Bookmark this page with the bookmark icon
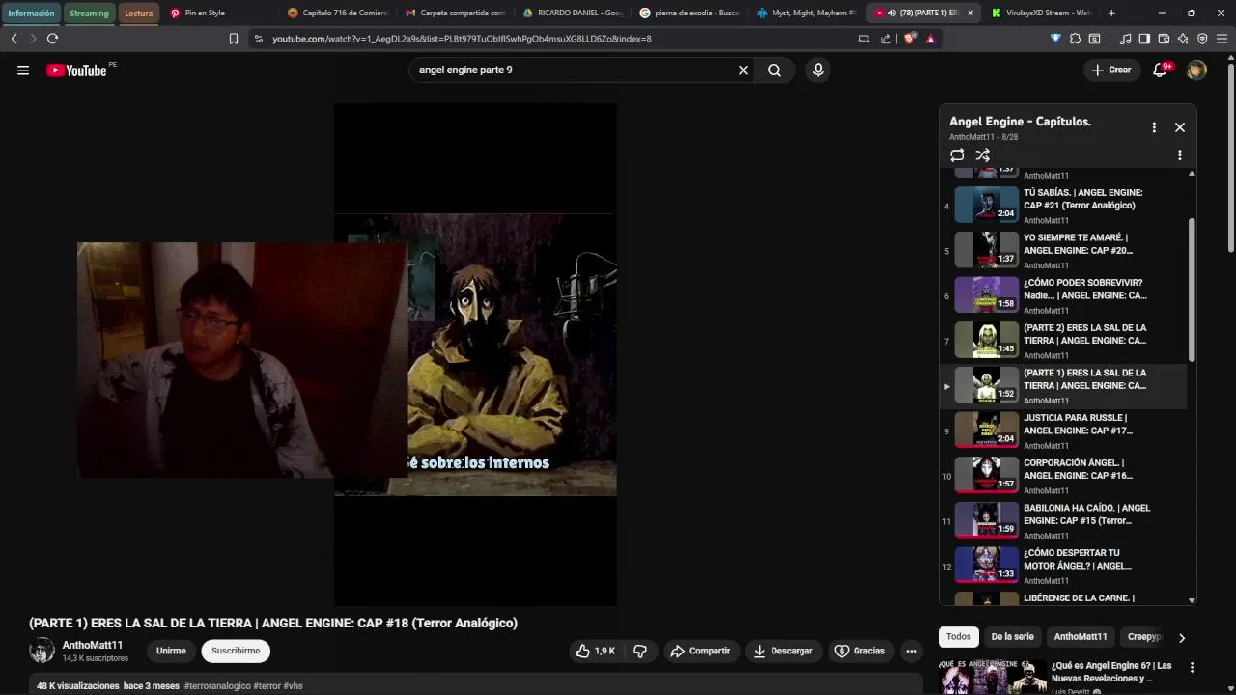This screenshot has width=1236, height=695. (234, 39)
